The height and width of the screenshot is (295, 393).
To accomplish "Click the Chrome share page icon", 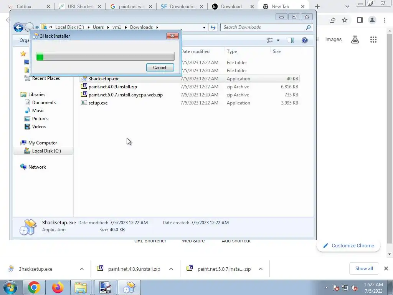I will click(x=332, y=20).
